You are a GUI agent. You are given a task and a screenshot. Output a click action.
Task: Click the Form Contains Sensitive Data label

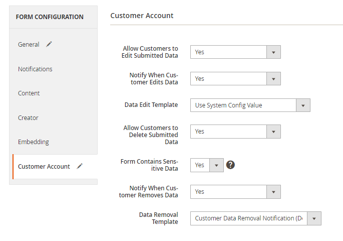click(x=149, y=165)
